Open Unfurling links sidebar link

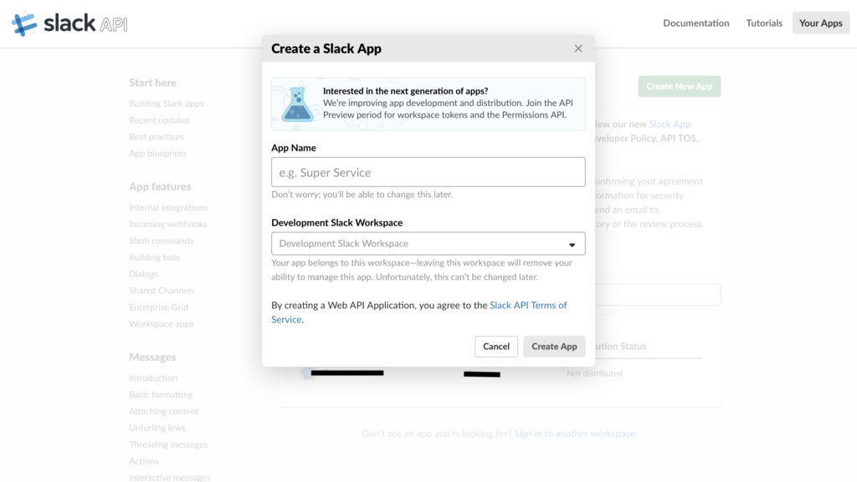(157, 428)
